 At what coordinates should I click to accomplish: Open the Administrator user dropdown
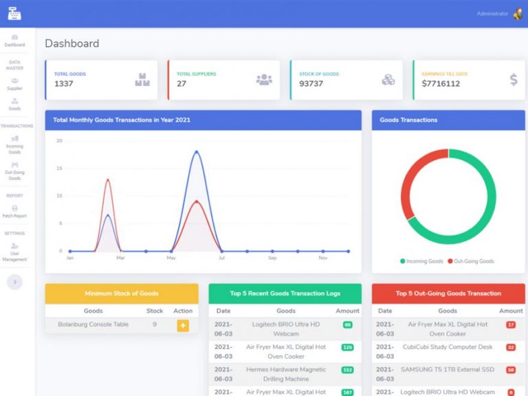click(492, 14)
